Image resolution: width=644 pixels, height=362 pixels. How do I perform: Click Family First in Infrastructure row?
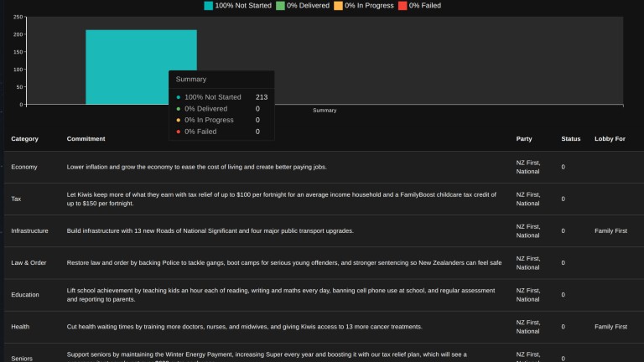pos(610,231)
